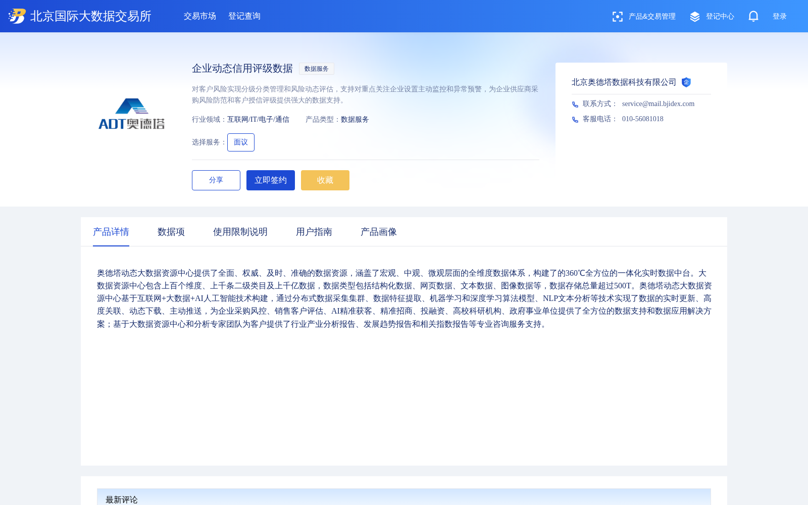Click the 立即签约 button

coord(271,180)
